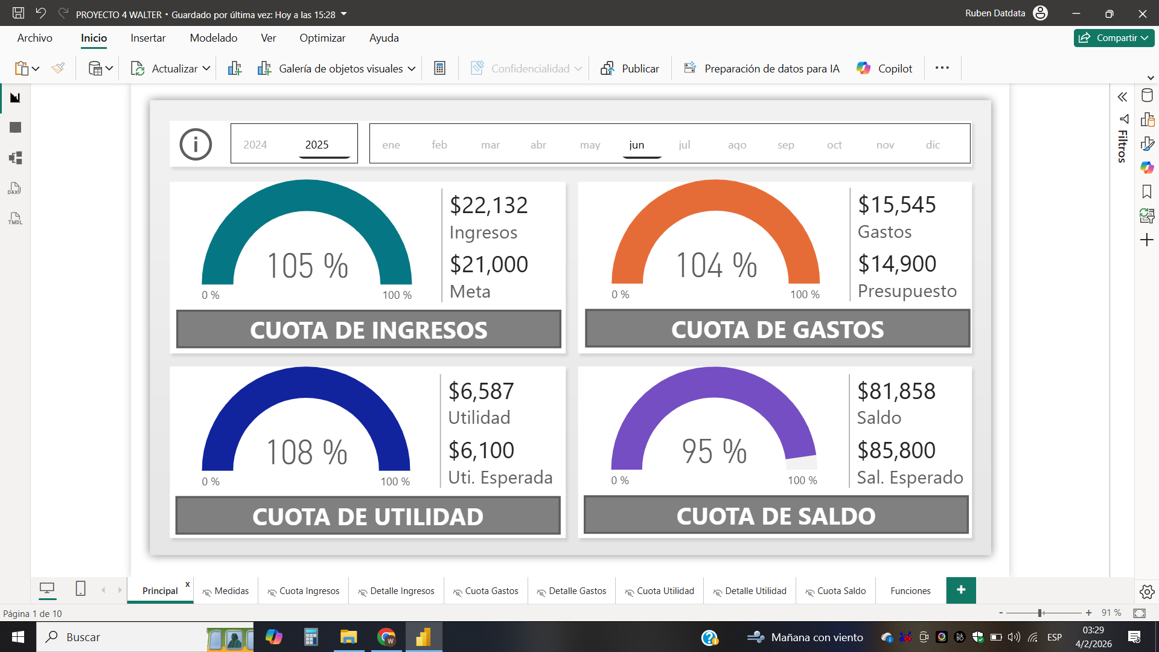This screenshot has height=652, width=1159.
Task: Select the 2024 year slicer option
Action: point(255,145)
